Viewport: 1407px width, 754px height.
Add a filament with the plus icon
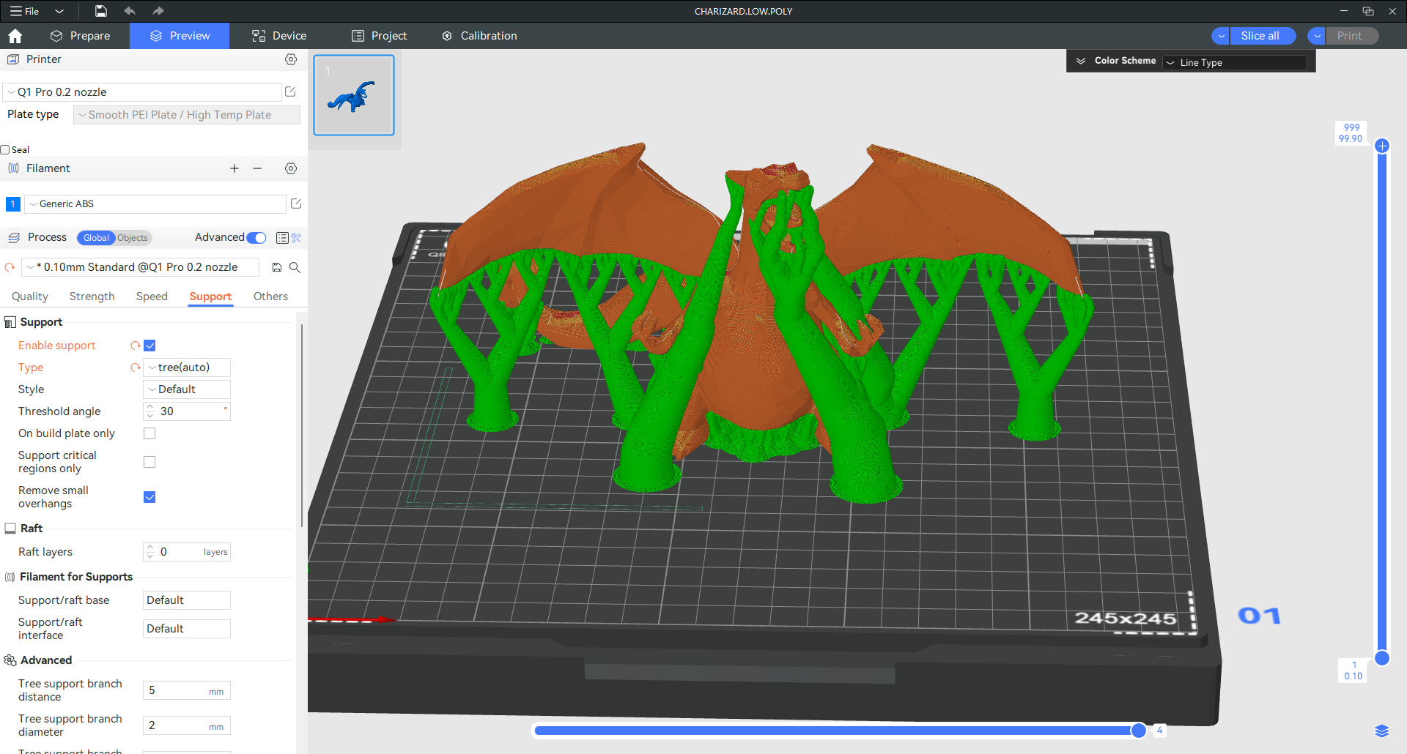(234, 168)
